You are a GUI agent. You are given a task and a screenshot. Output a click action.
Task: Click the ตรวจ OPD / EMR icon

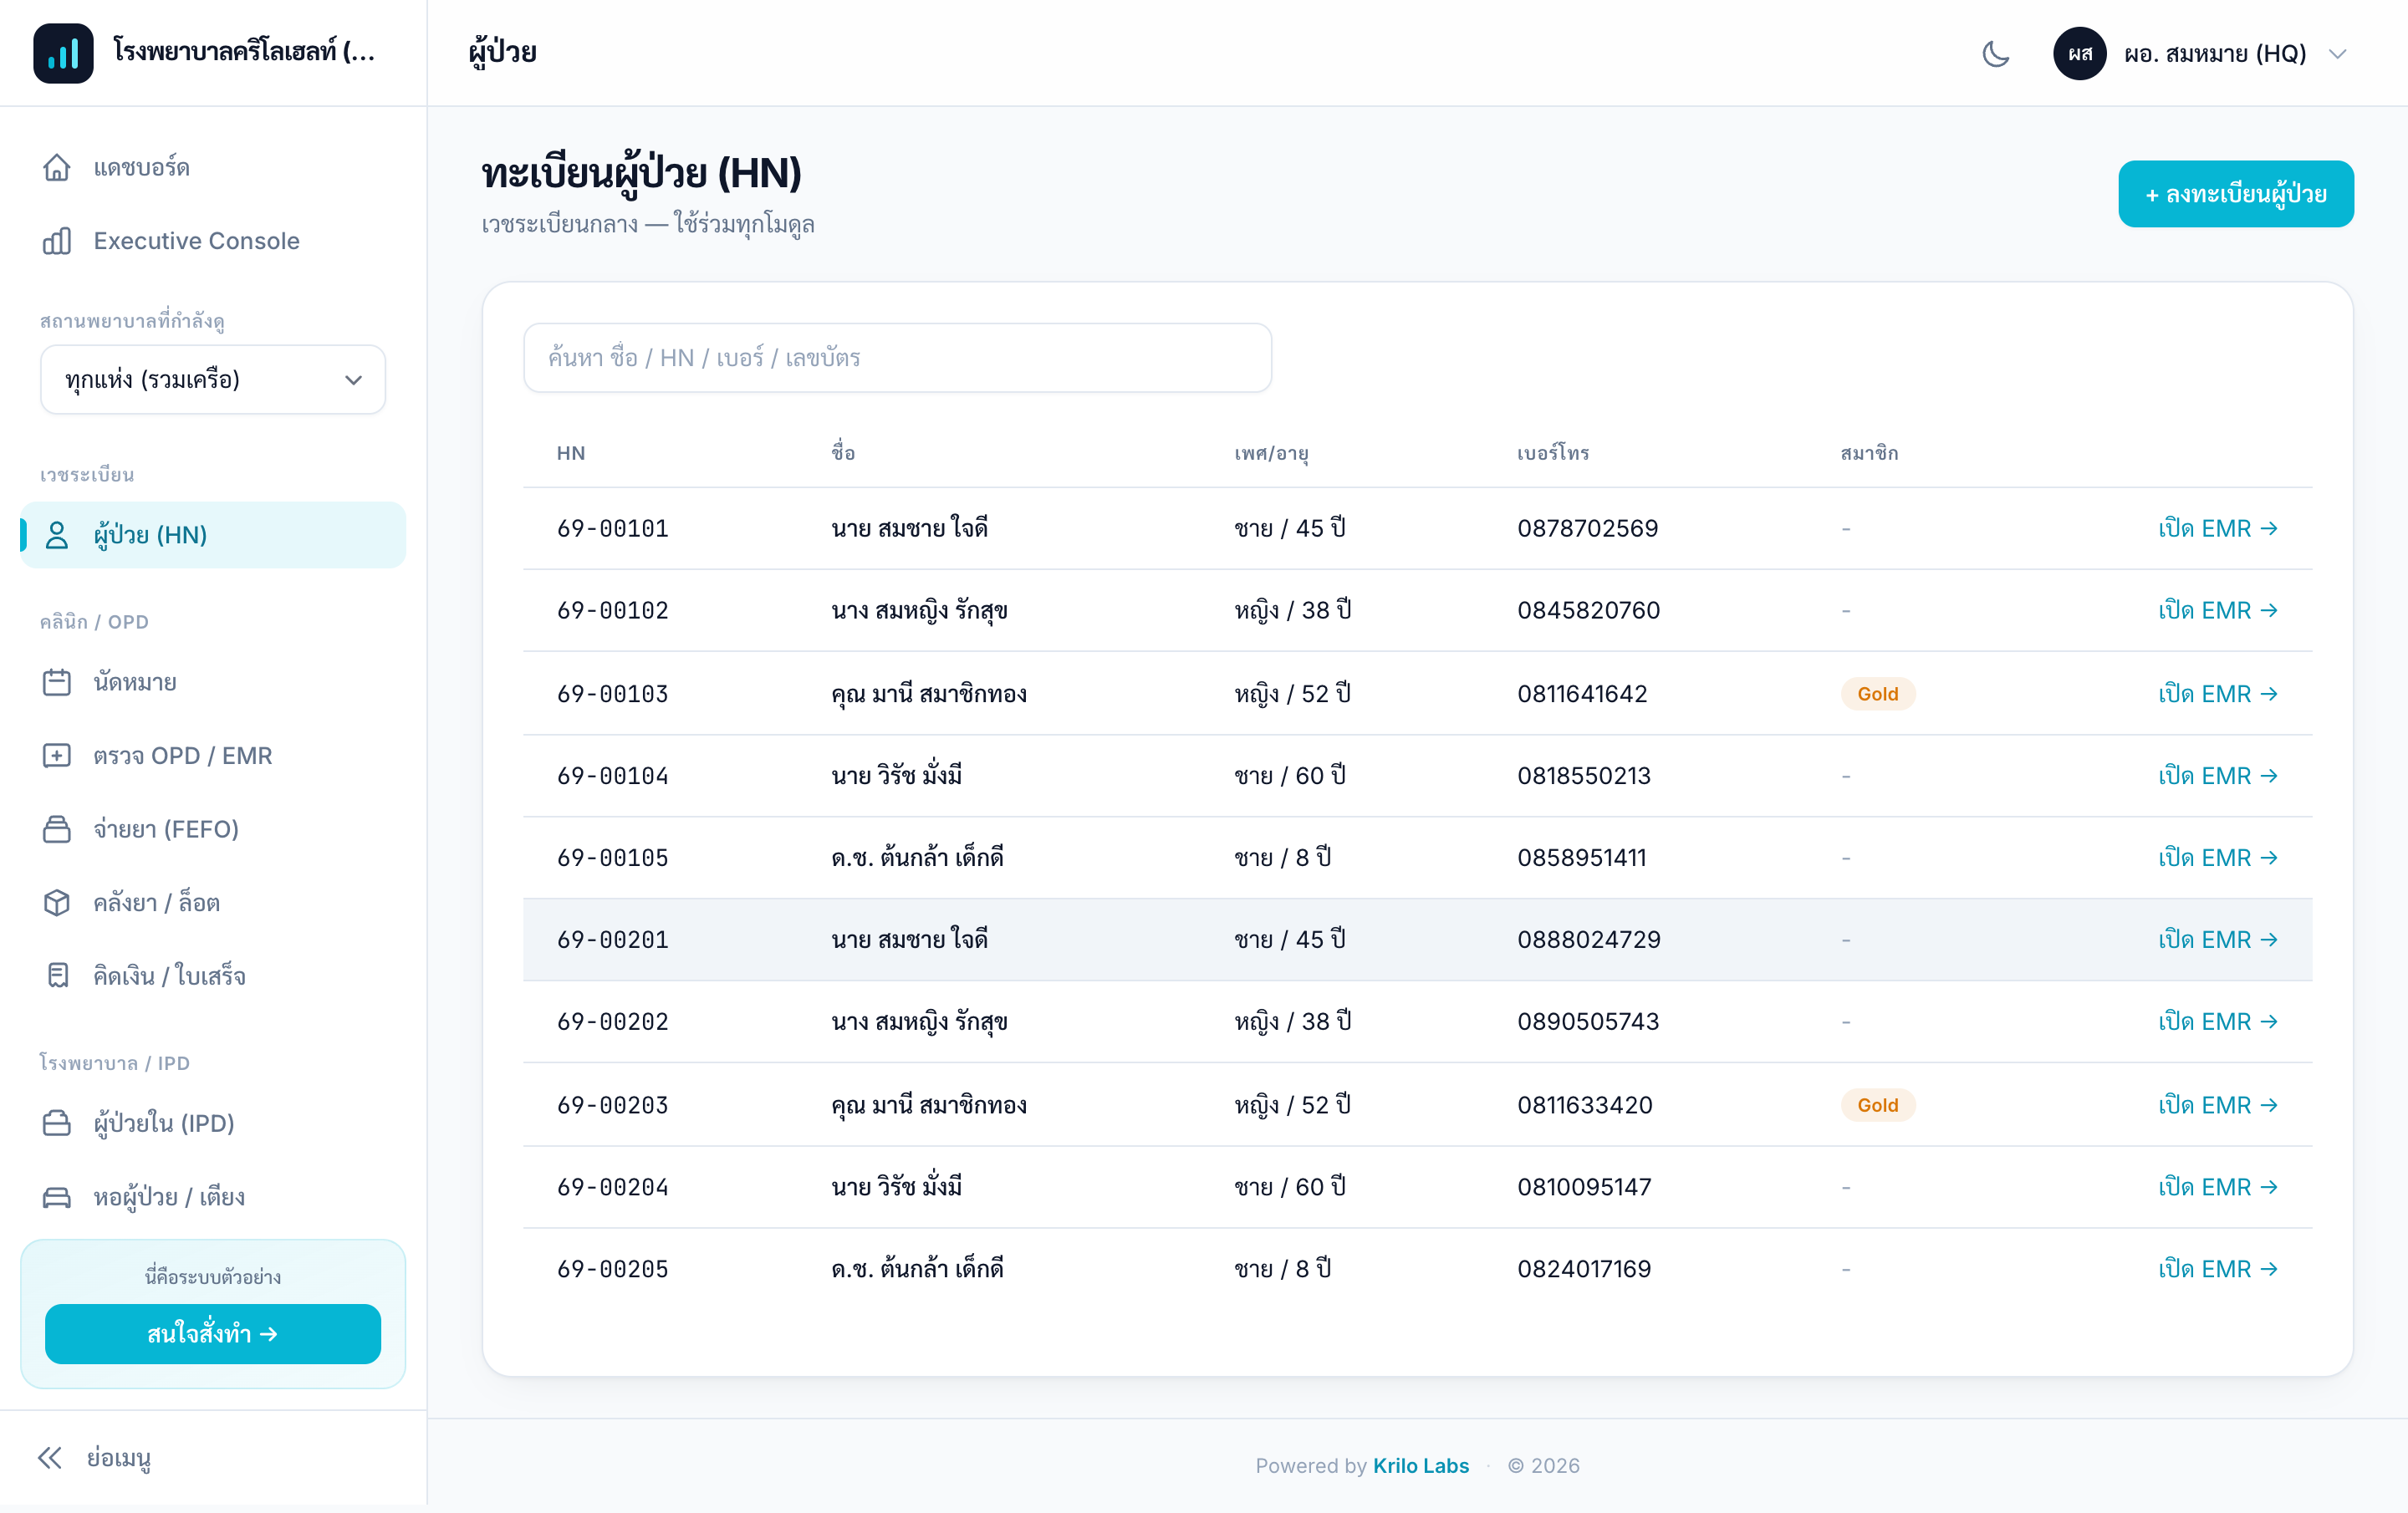pos(57,756)
